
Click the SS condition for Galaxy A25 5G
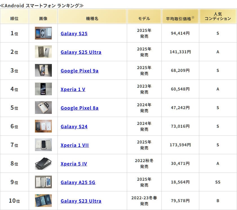pyautogui.click(x=218, y=182)
